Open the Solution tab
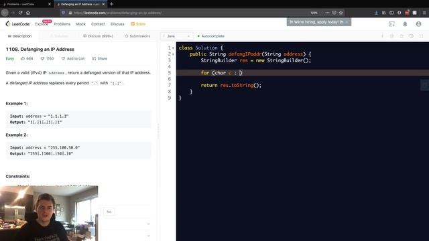Image resolution: width=429 pixels, height=241 pixels. coord(59,36)
